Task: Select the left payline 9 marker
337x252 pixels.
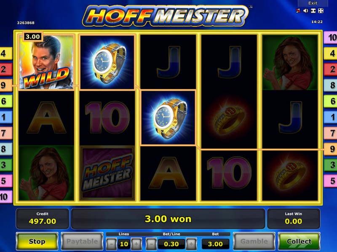Action: pos(6,85)
